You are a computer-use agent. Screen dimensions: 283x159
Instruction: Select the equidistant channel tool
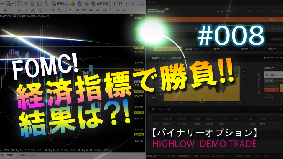33,10
